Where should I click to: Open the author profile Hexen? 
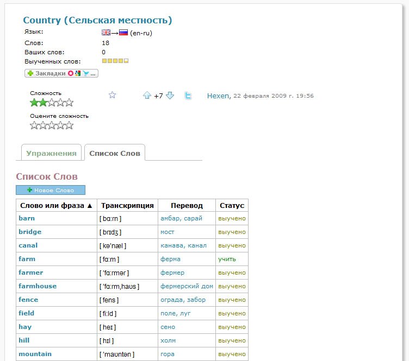[218, 96]
